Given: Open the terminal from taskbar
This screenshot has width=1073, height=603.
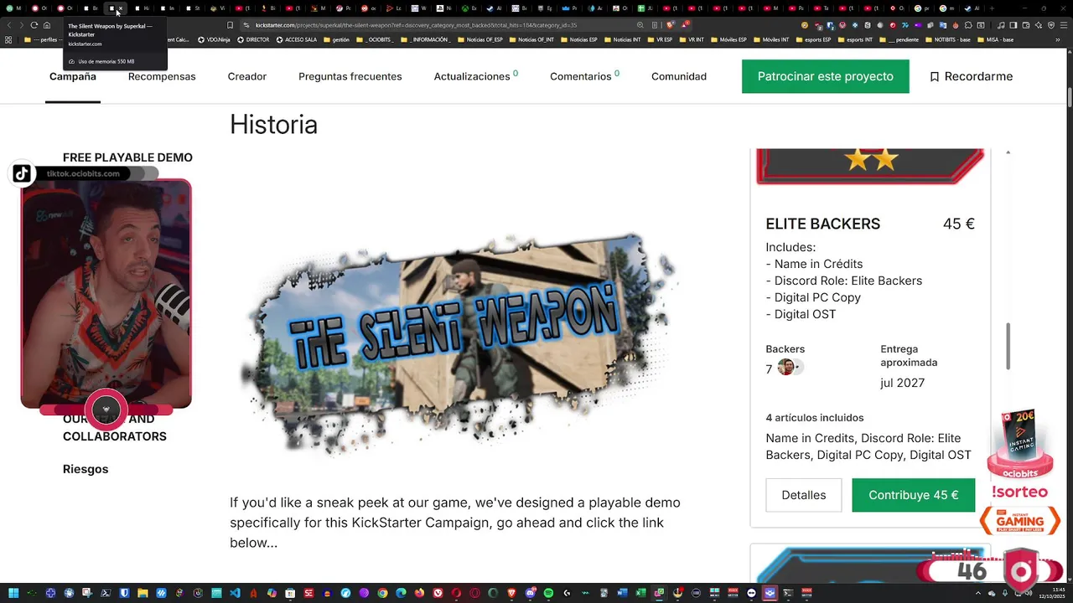Looking at the screenshot, I should pyautogui.click(x=788, y=593).
